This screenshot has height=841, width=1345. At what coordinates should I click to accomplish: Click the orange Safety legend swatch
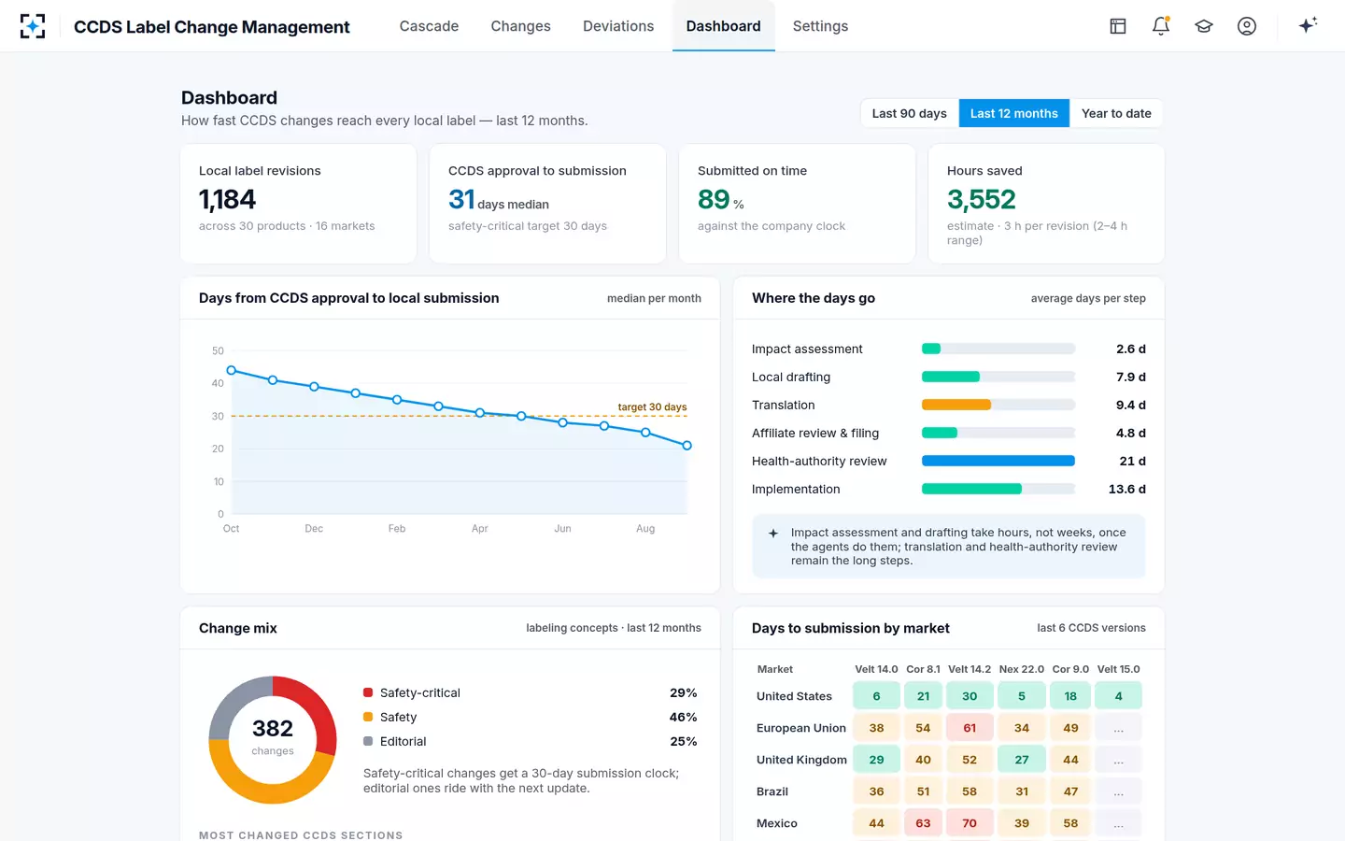[x=368, y=717]
